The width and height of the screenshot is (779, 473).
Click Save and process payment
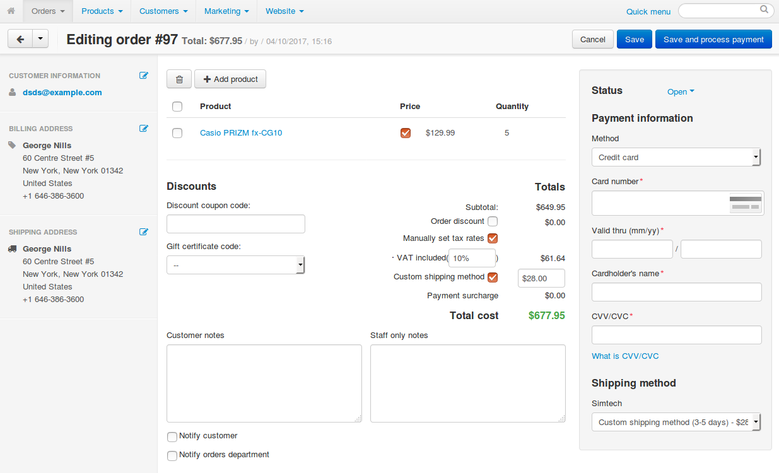click(713, 39)
